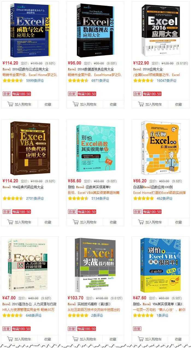Click 收藏 for Excel 2016应用大全
Screen dimensions: 191x350
point(178,104)
